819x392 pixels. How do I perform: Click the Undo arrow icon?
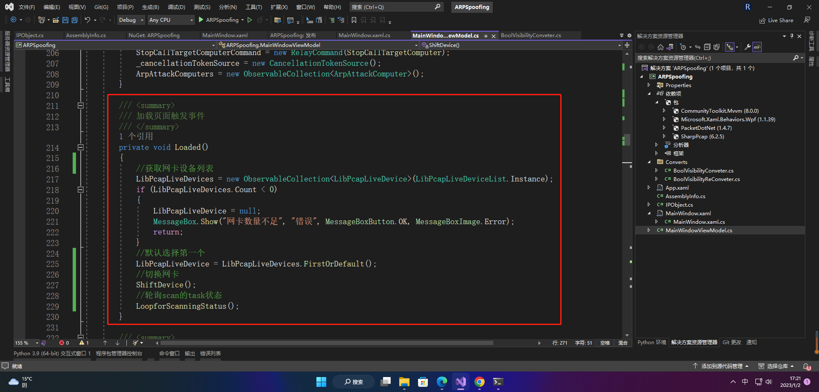point(87,20)
